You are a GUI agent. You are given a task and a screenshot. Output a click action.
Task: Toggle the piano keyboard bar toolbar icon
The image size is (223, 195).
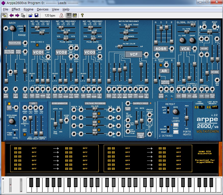69,15
